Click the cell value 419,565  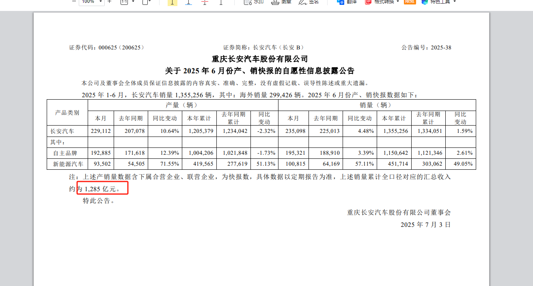203,164
